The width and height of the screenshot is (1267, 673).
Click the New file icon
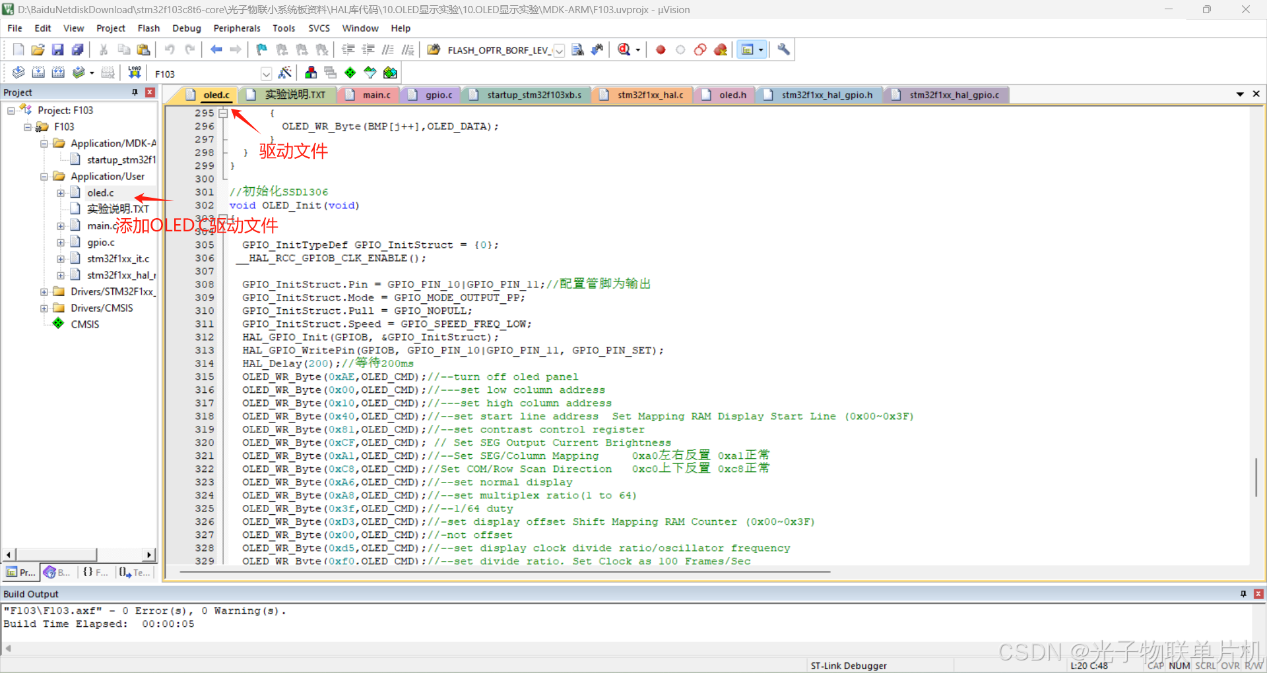18,49
